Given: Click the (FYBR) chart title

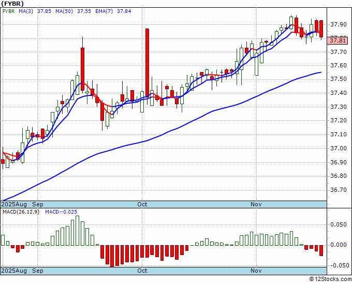Looking at the screenshot, I should pyautogui.click(x=12, y=4).
